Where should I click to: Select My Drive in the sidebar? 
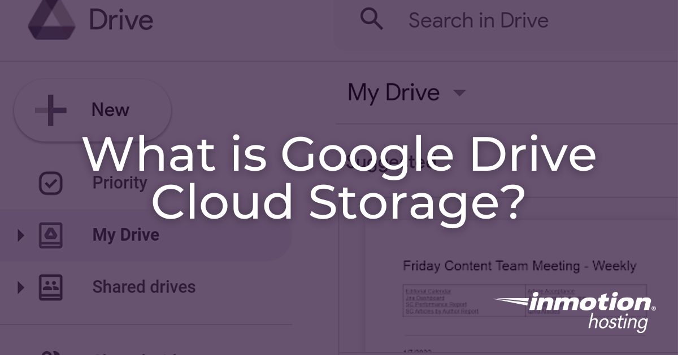pos(125,235)
